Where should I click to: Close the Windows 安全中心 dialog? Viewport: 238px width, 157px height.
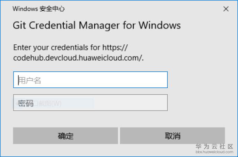[x=226, y=9]
